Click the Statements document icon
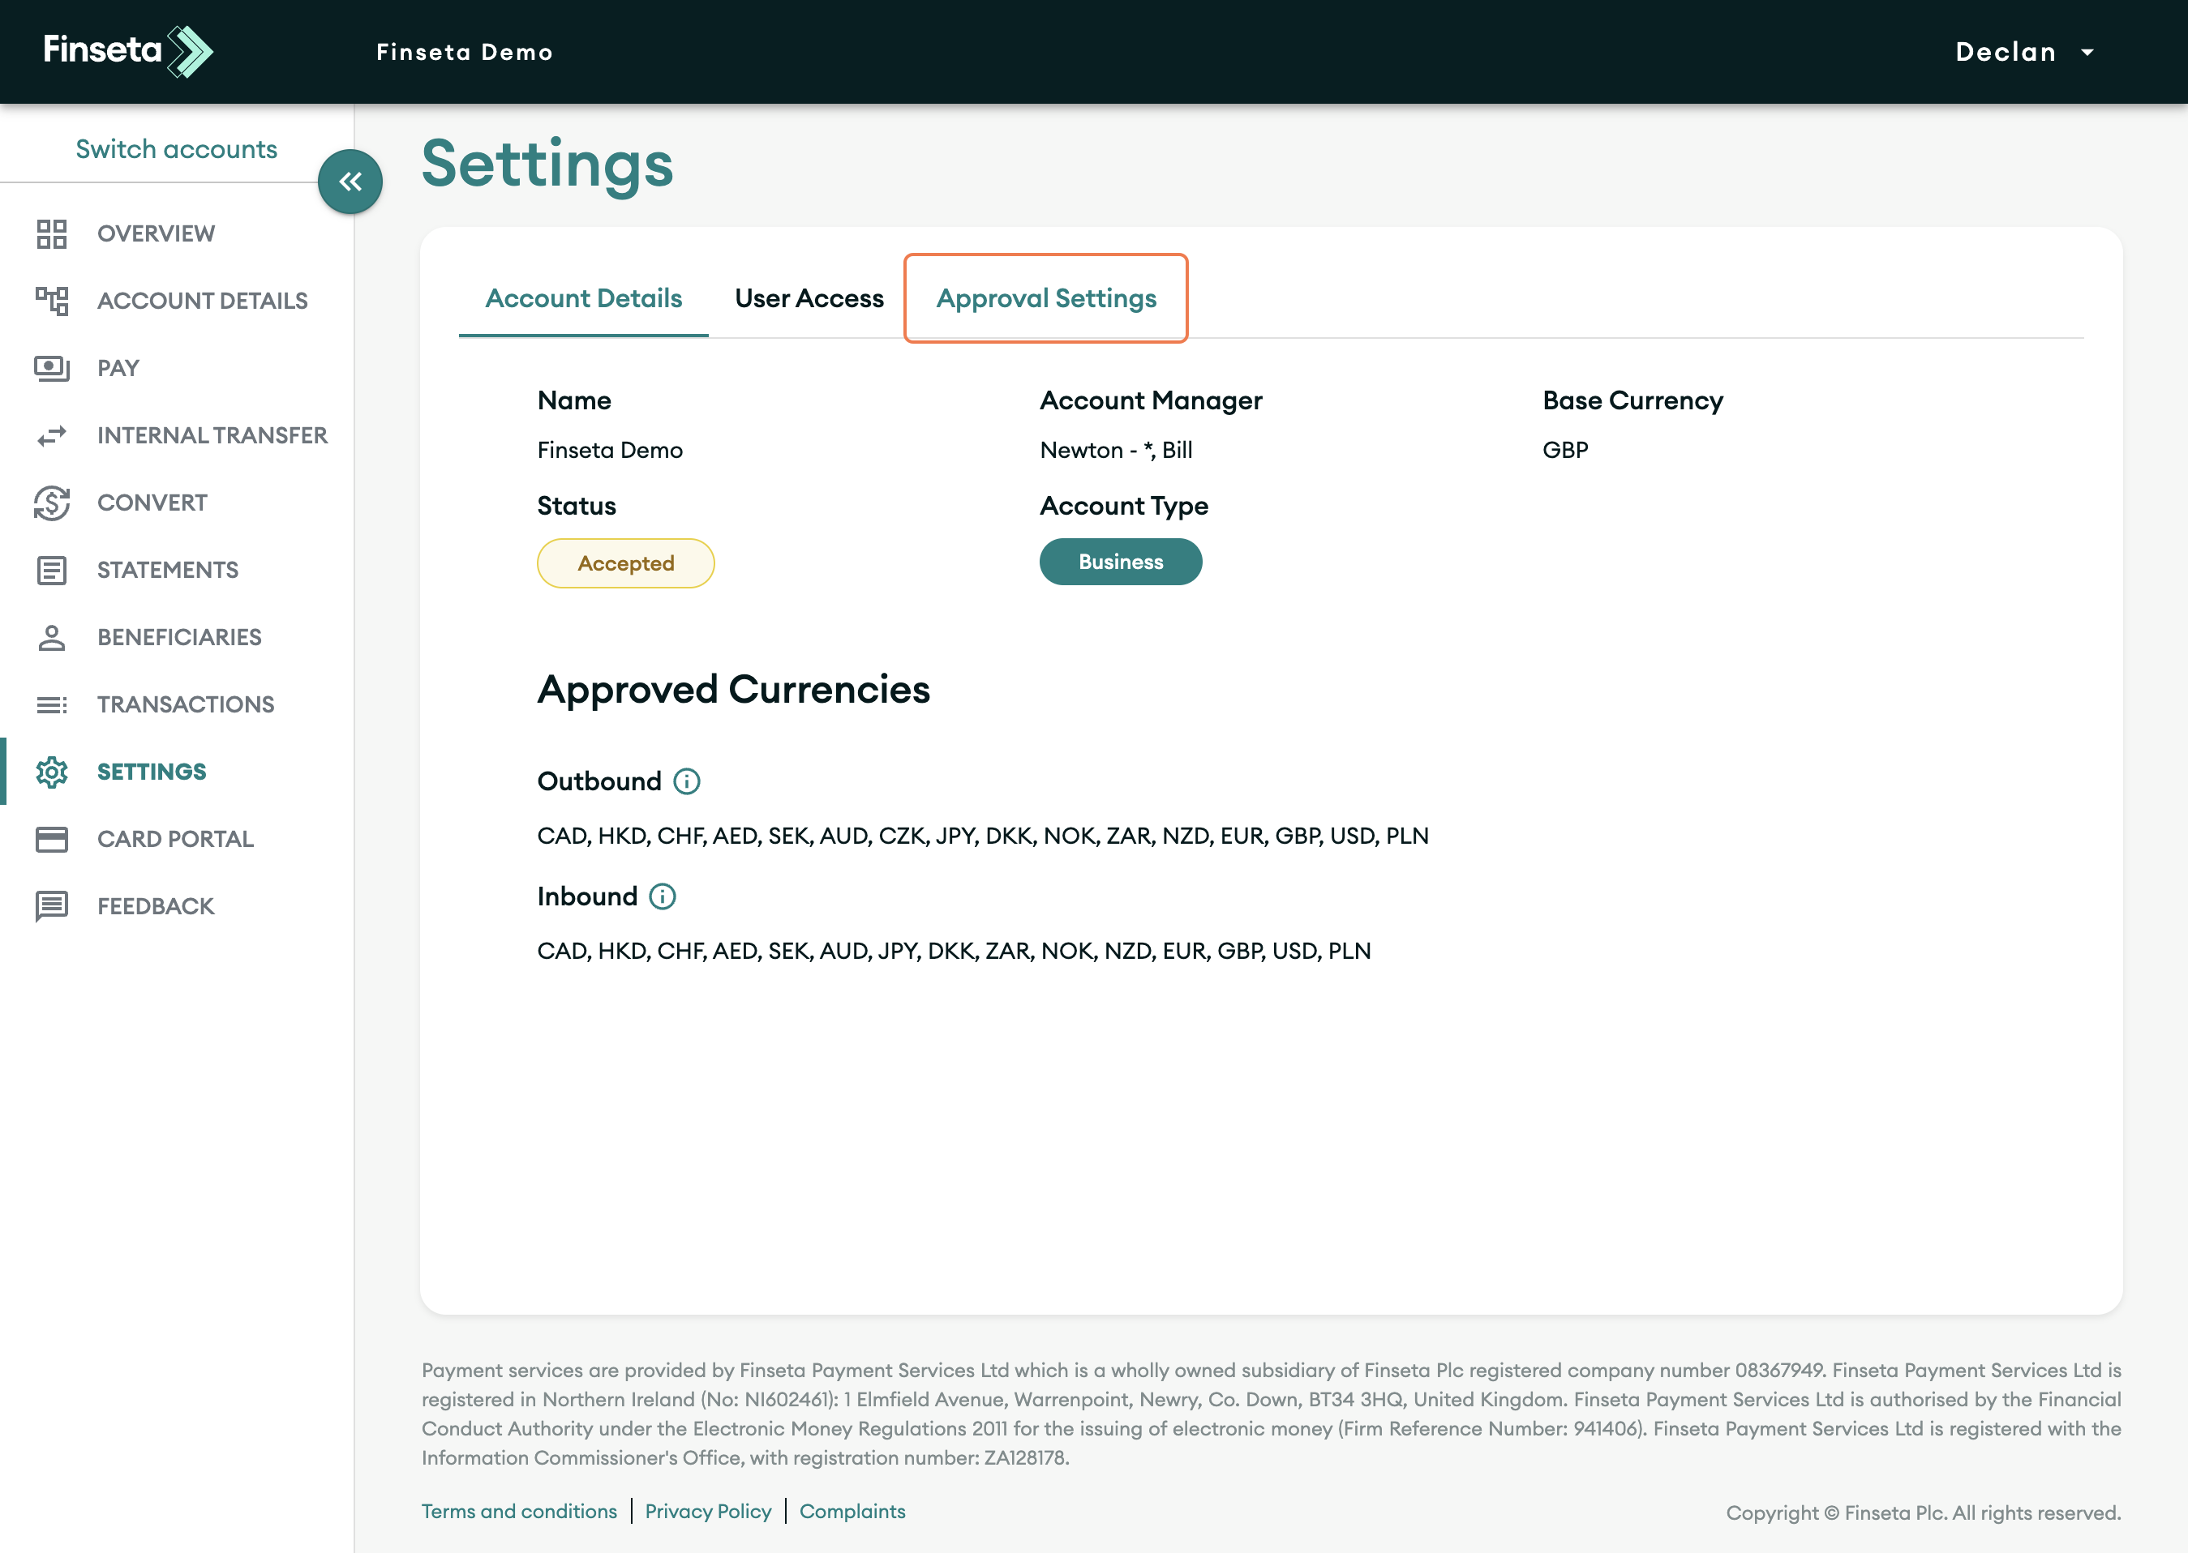This screenshot has width=2188, height=1553. pos(52,570)
